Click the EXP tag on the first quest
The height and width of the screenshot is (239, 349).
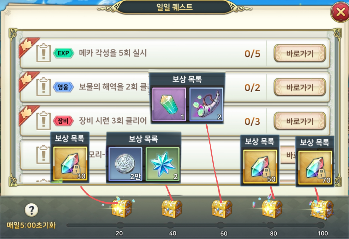click(63, 53)
